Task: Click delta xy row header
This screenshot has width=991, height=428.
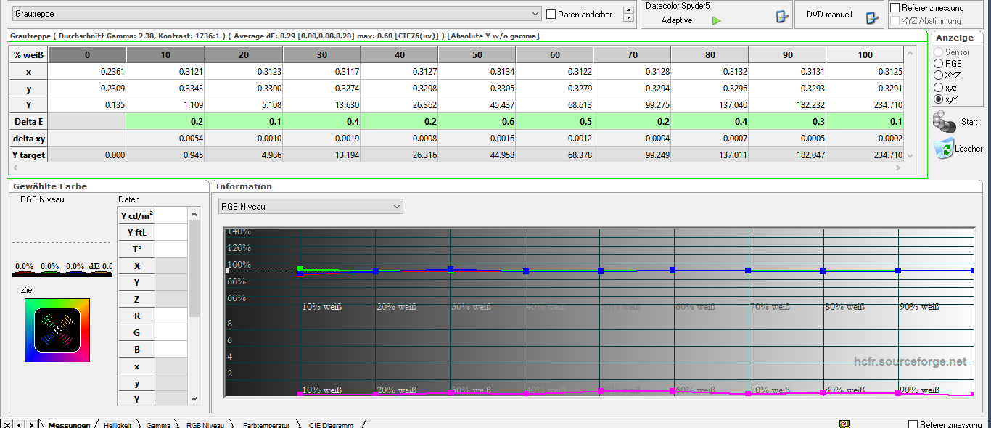Action: pyautogui.click(x=28, y=138)
